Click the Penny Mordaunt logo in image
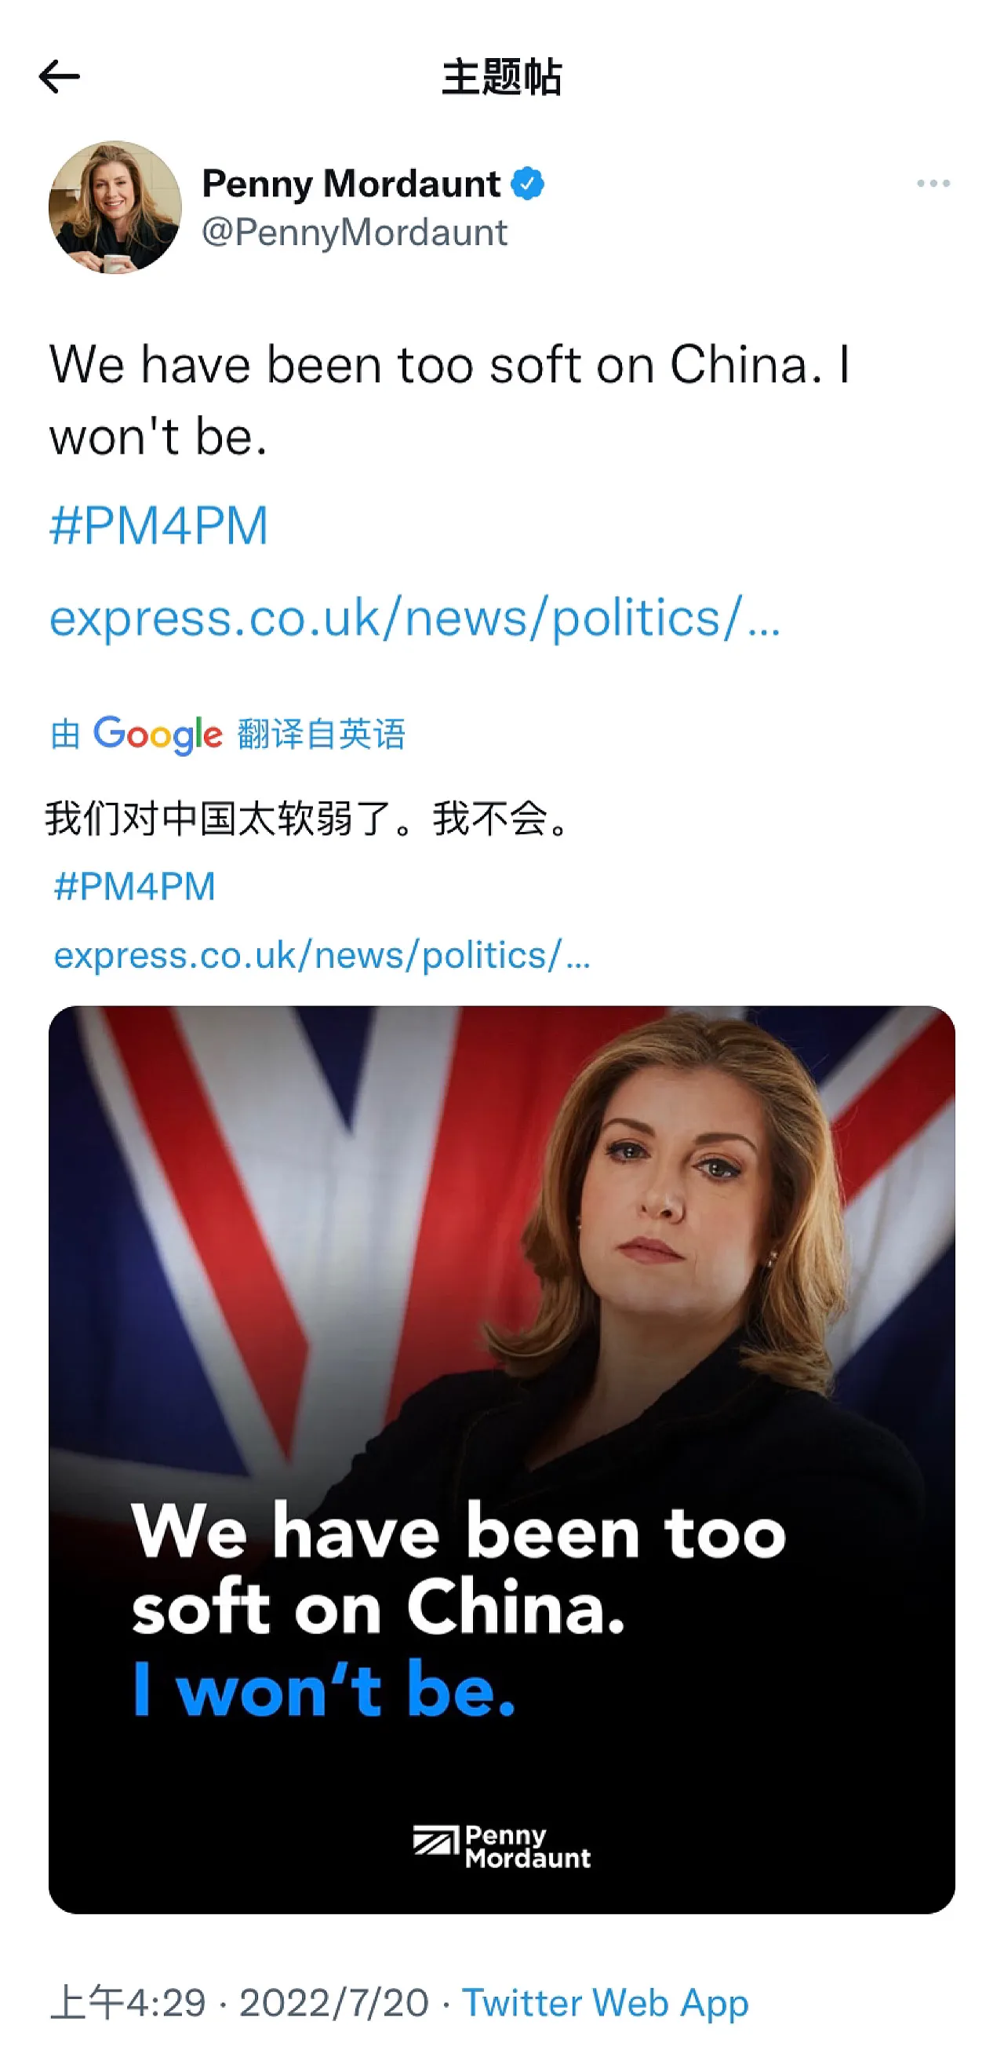 click(x=502, y=1848)
